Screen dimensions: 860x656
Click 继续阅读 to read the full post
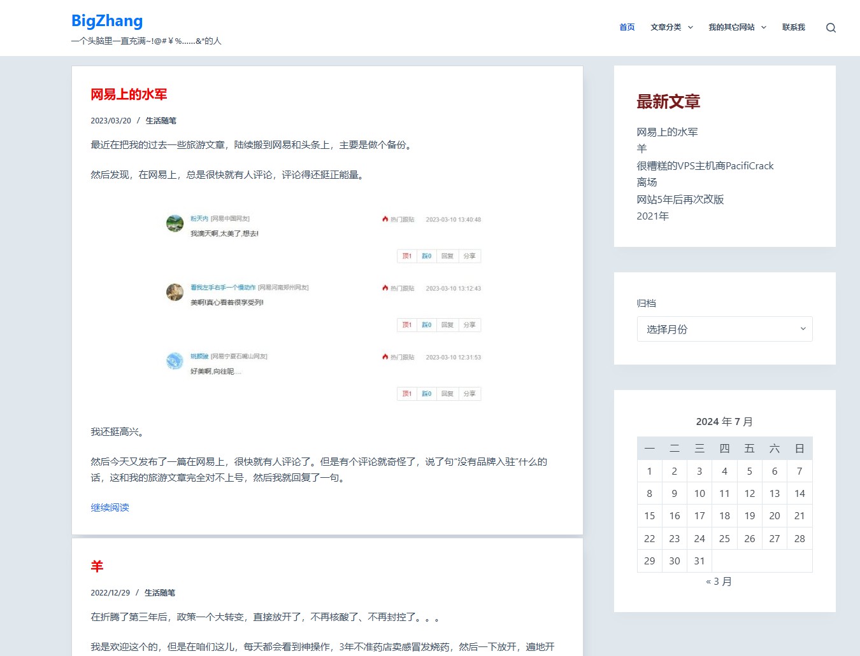(110, 507)
